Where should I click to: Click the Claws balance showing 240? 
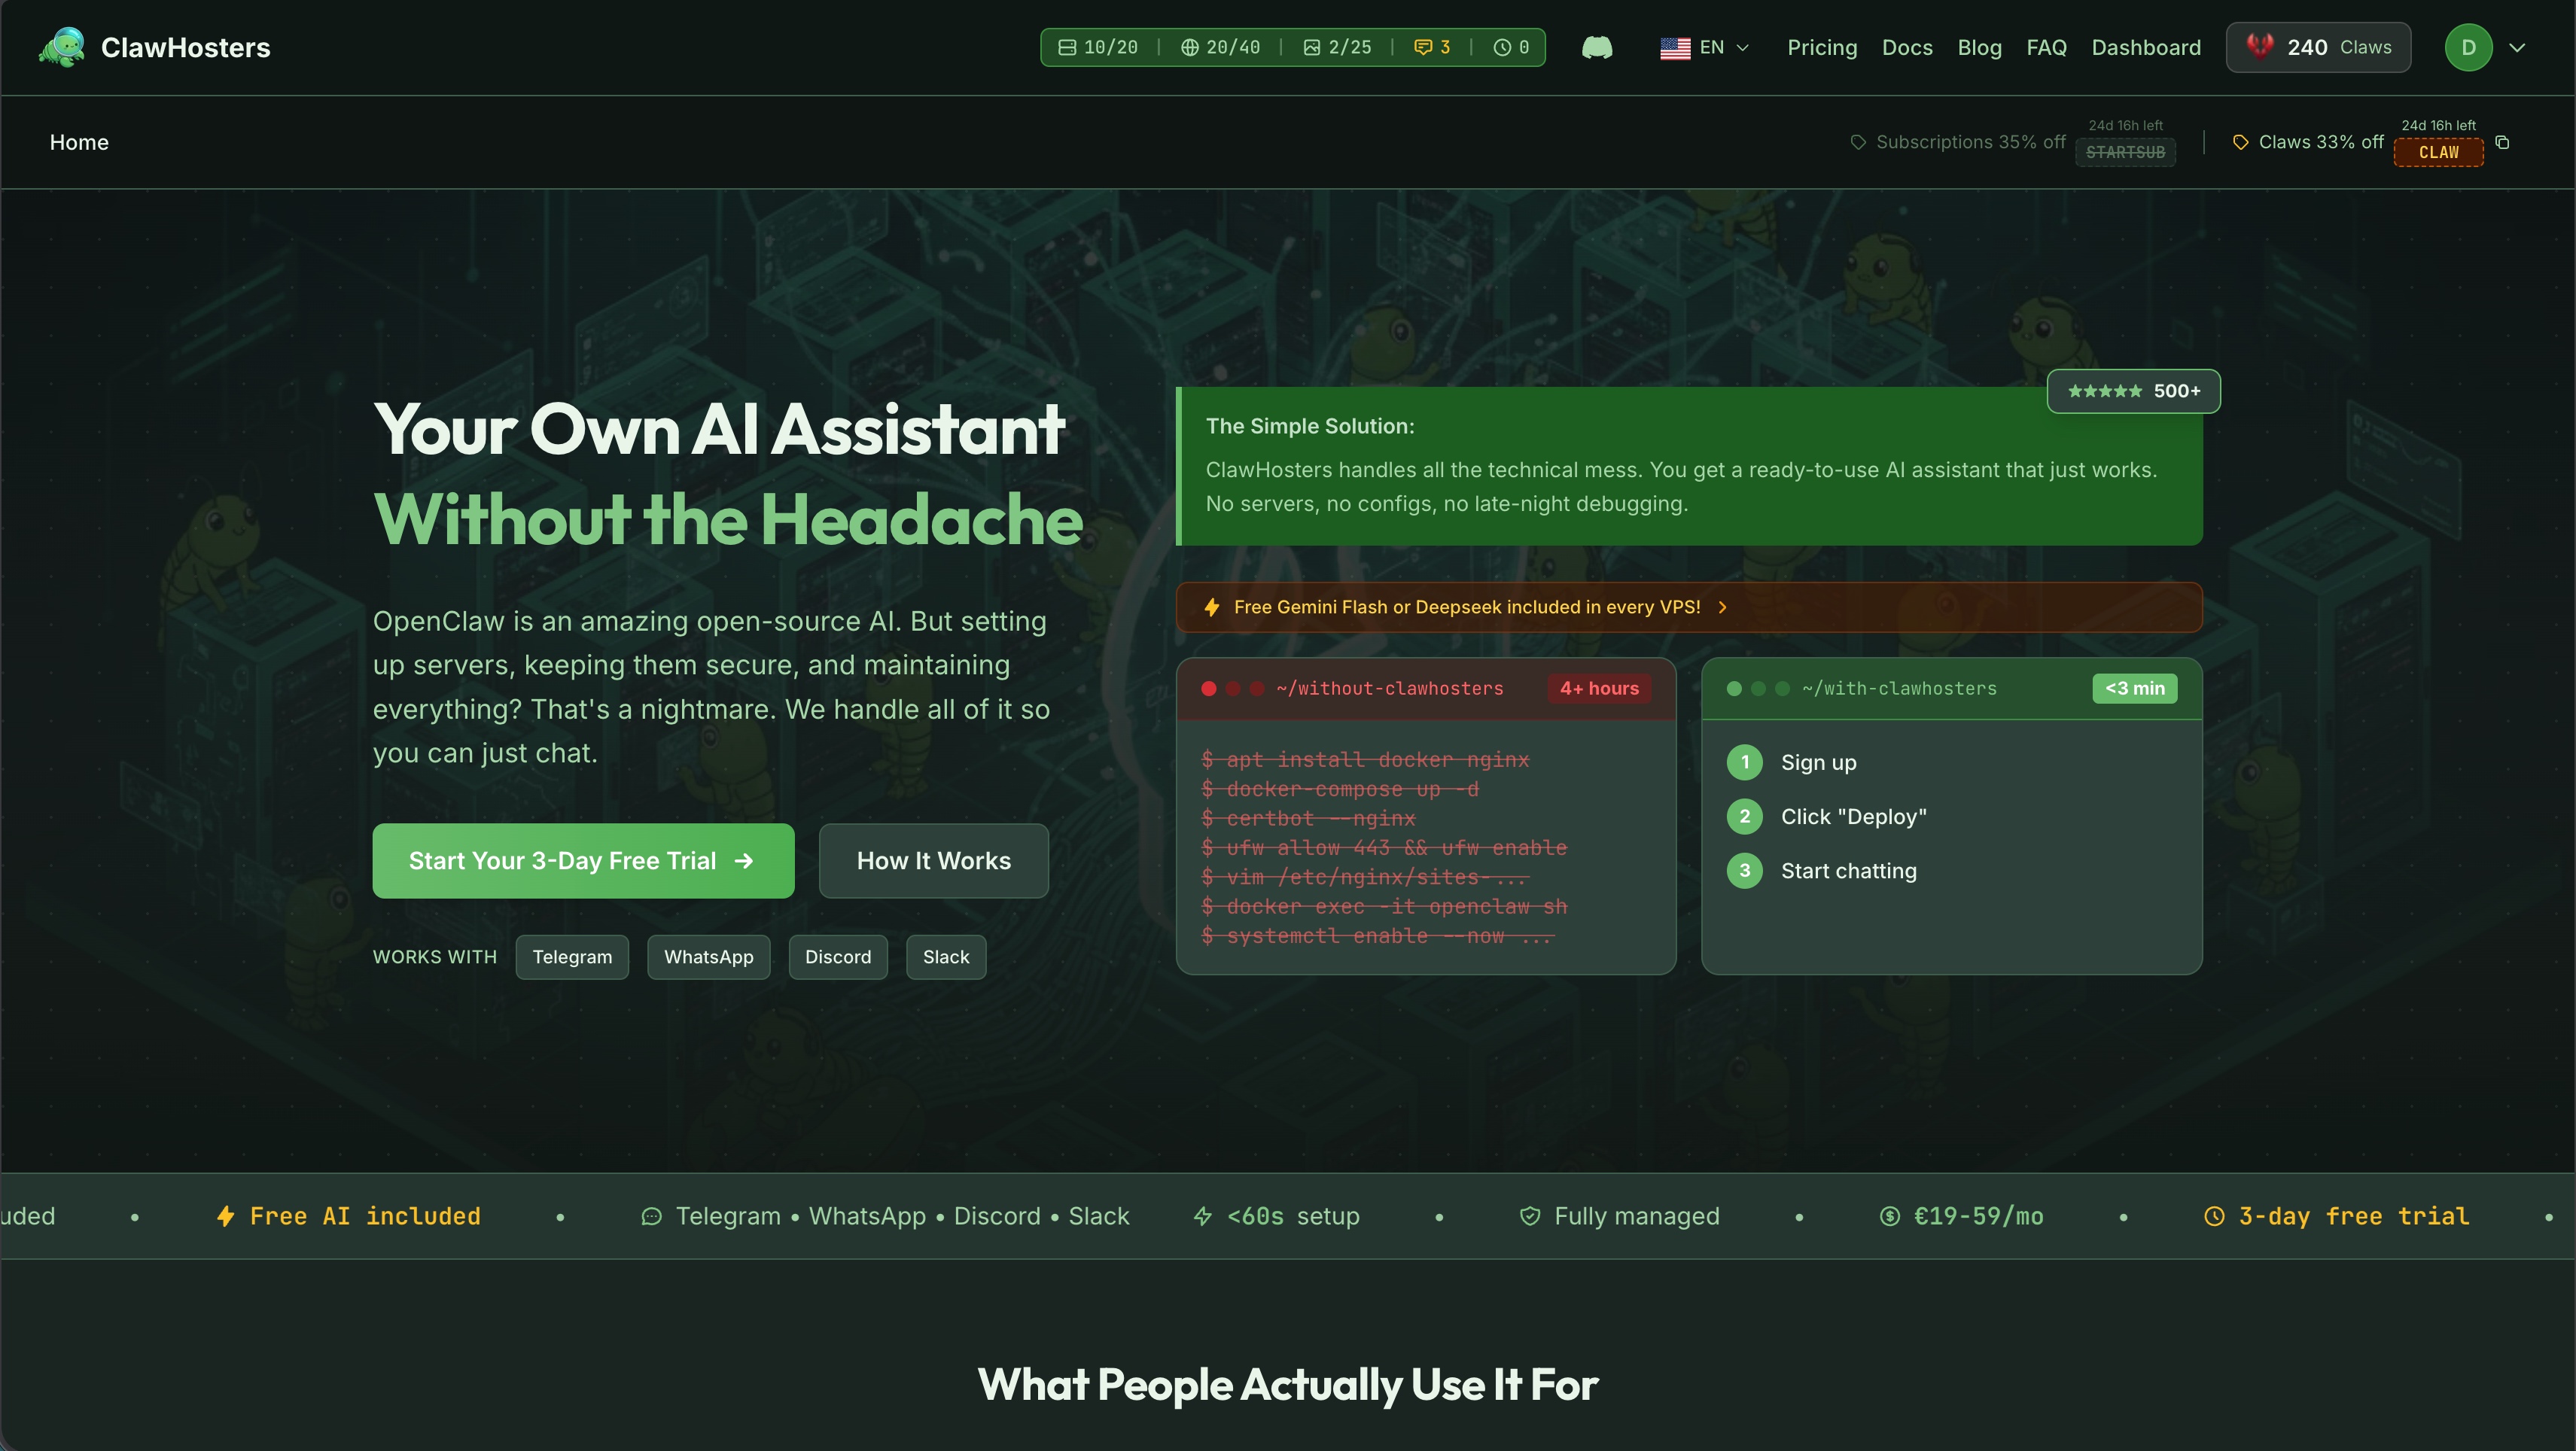tap(2318, 47)
